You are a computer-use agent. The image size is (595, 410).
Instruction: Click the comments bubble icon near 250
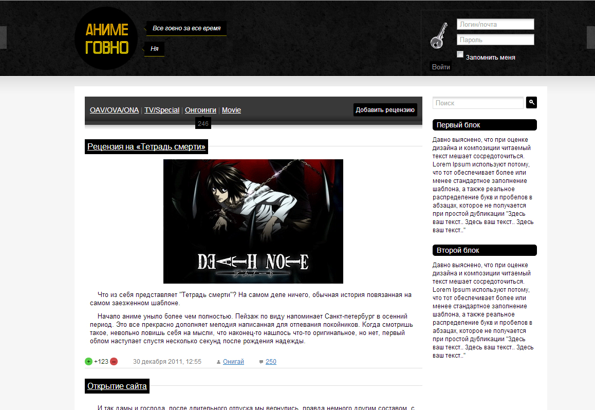click(261, 362)
